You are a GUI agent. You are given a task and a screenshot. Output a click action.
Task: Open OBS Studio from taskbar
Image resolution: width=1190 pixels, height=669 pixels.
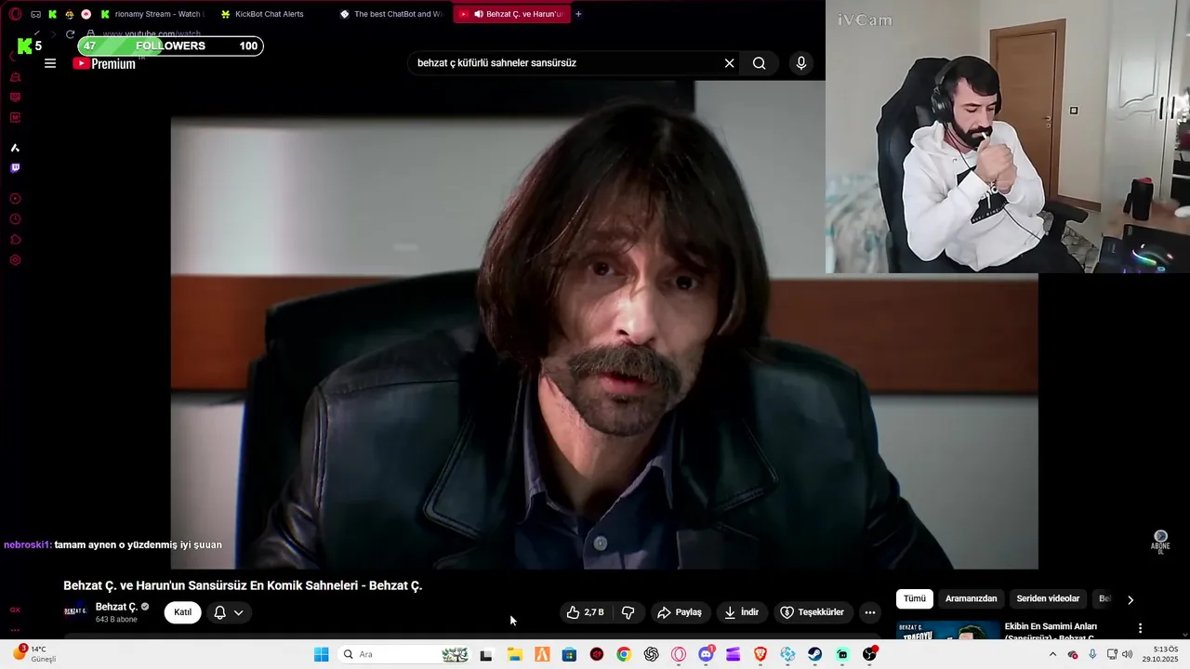point(869,654)
